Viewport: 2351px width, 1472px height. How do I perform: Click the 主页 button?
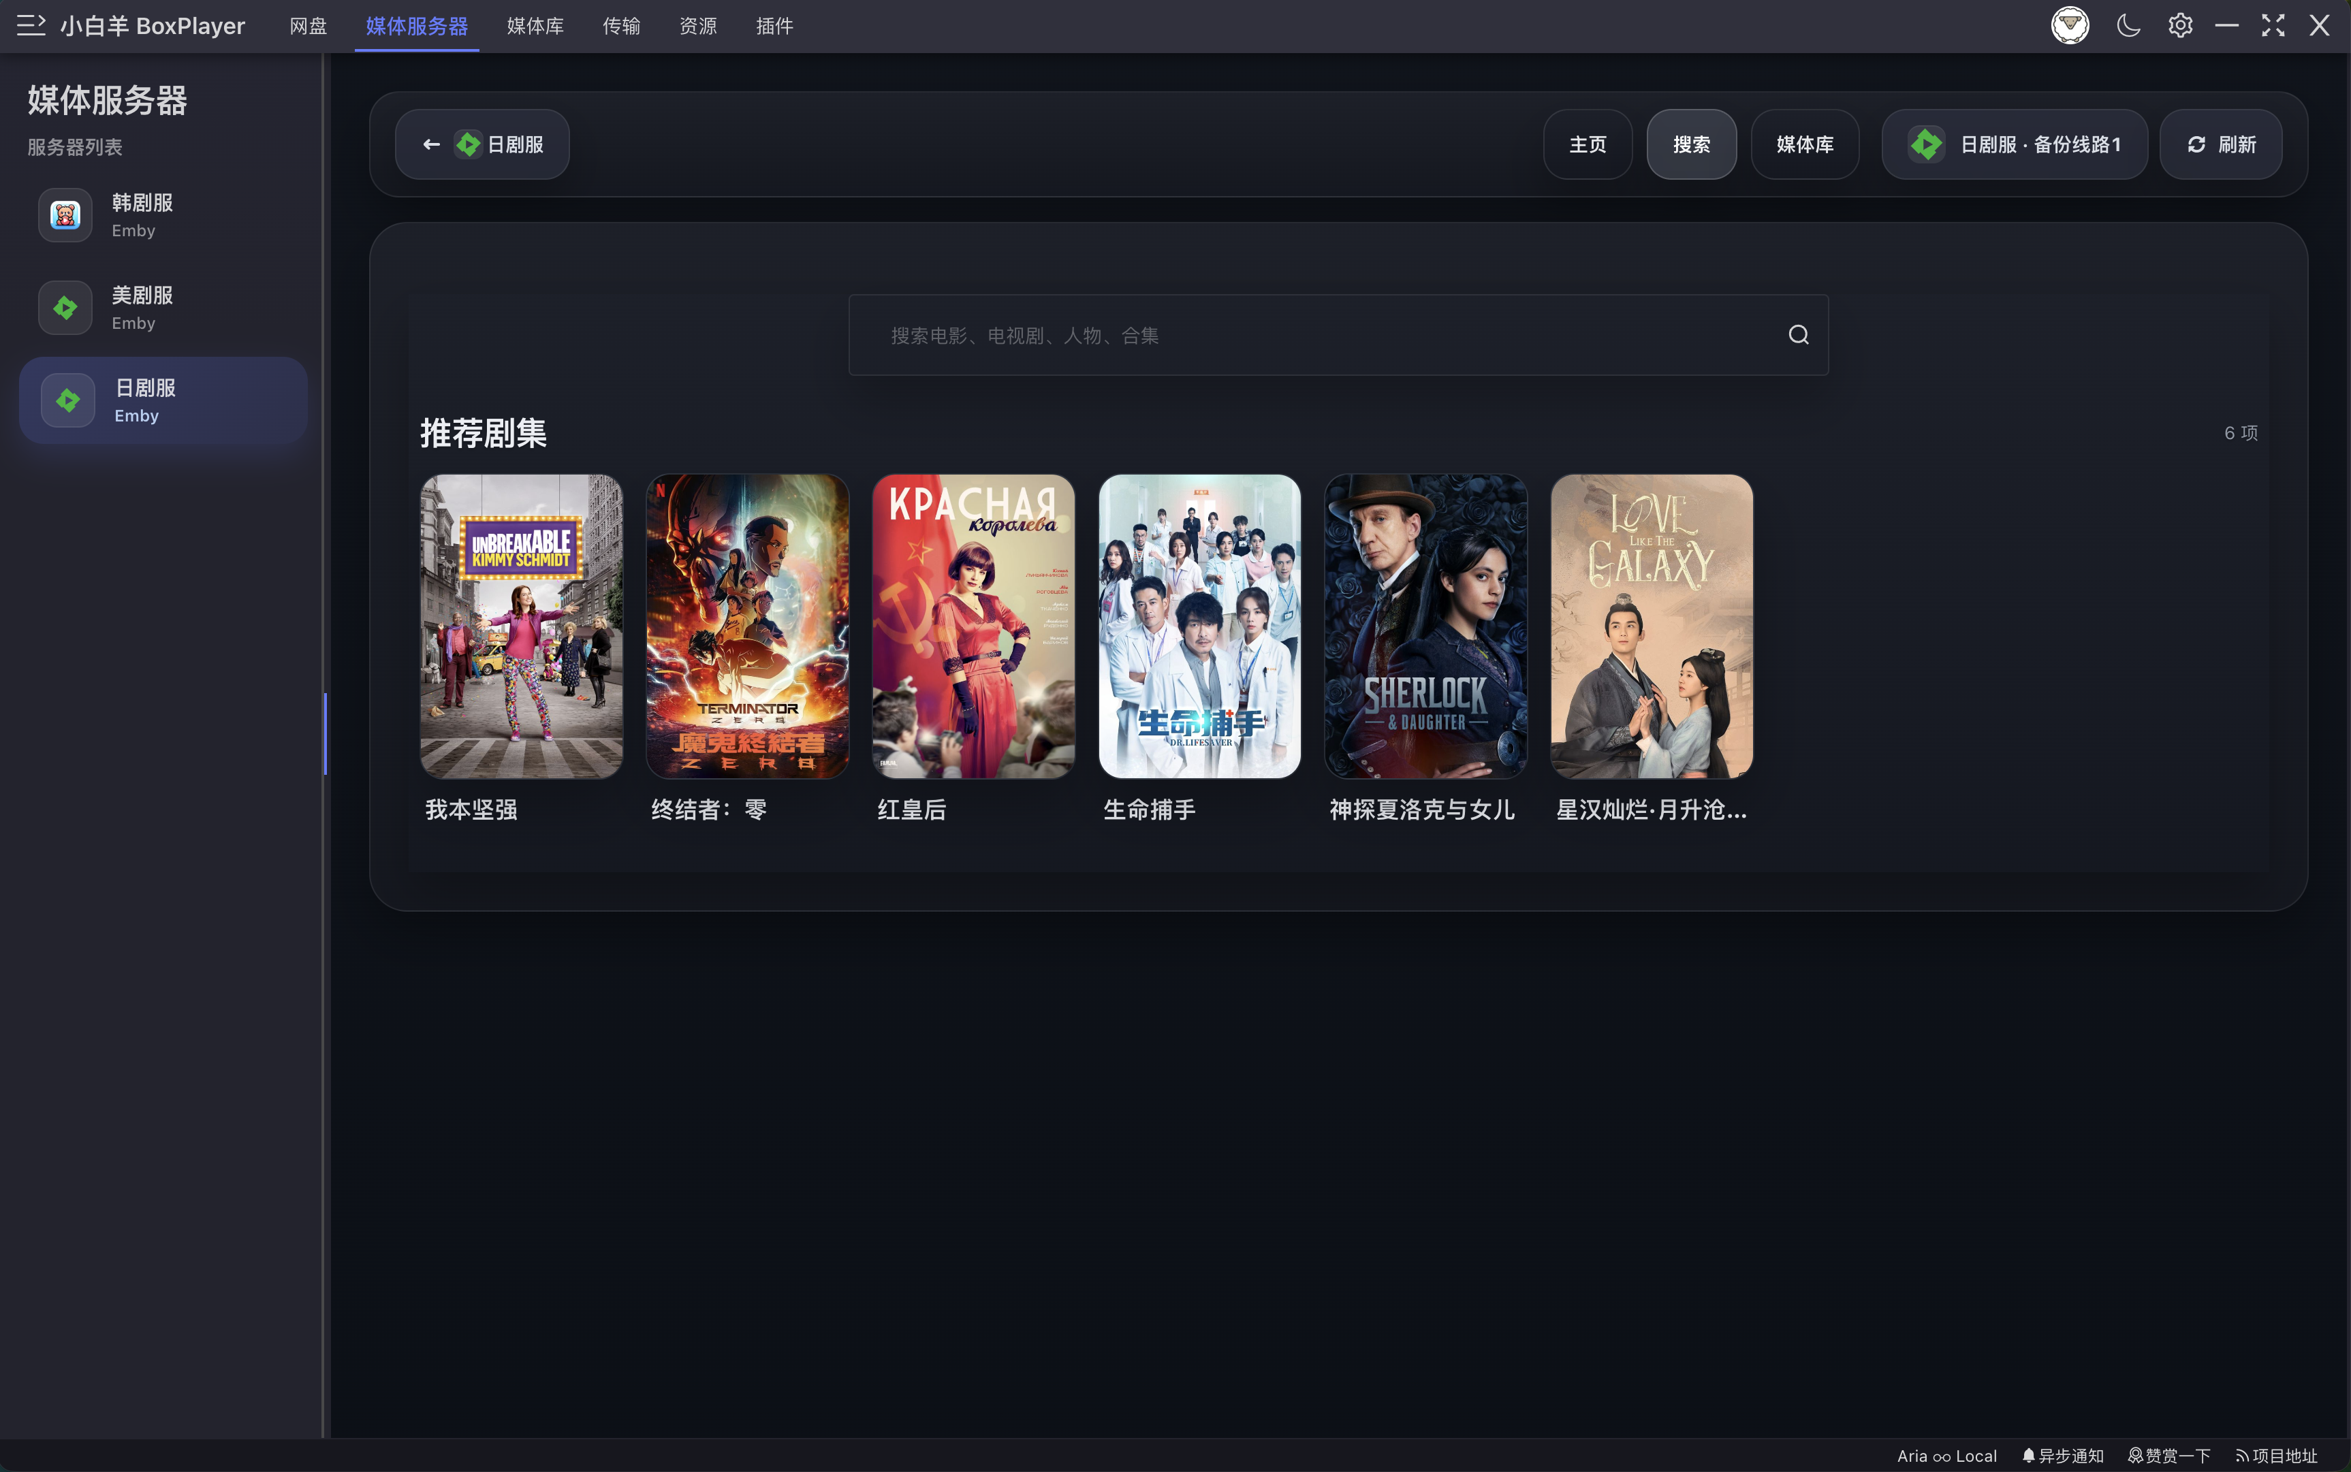click(1588, 144)
